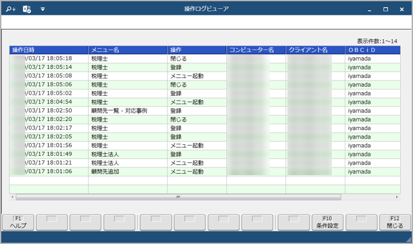Minimize the 操作ログビューア window

370,10
